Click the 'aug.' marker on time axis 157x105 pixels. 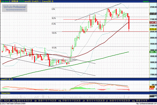click(133, 101)
